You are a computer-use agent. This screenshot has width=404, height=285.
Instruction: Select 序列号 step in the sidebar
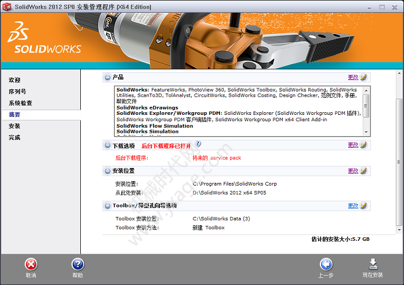click(17, 91)
